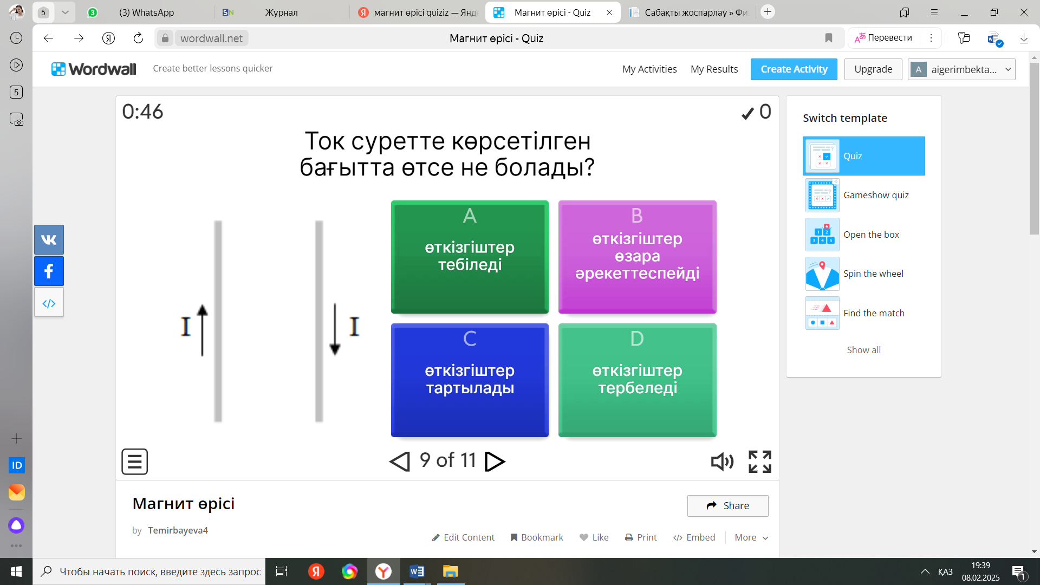
Task: Select green answer tile A
Action: (470, 257)
